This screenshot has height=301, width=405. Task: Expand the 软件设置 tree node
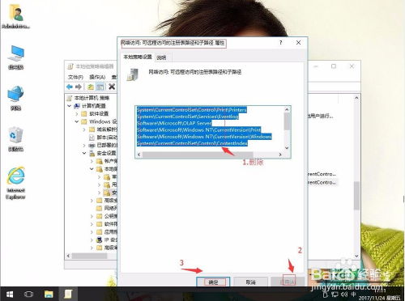tap(77, 113)
